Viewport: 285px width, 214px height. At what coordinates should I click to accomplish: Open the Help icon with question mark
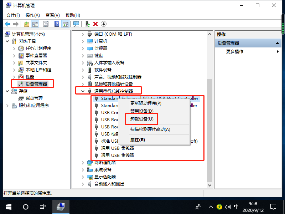click(x=57, y=24)
